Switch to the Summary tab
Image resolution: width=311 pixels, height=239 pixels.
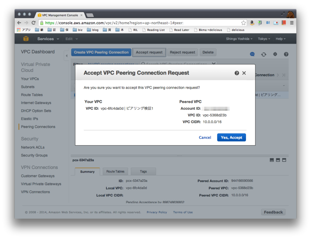87,171
